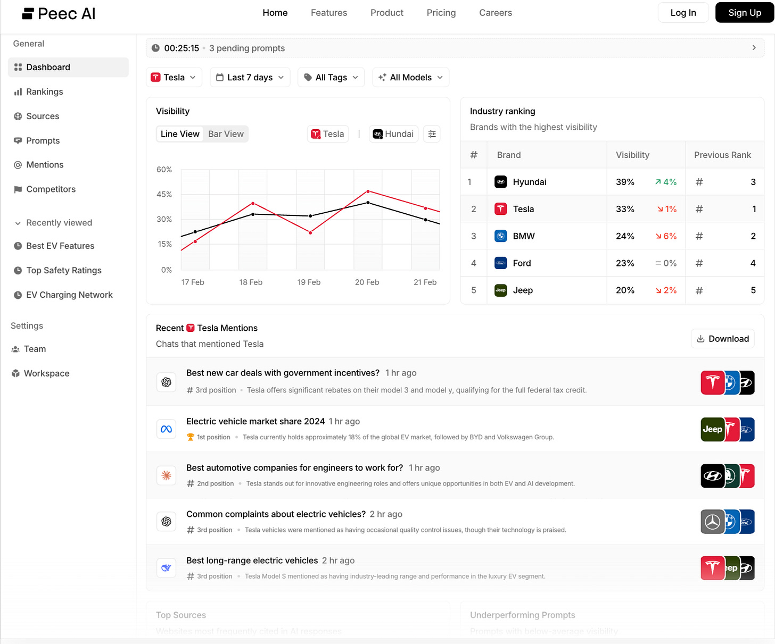Click the Sources globe icon

coord(18,116)
